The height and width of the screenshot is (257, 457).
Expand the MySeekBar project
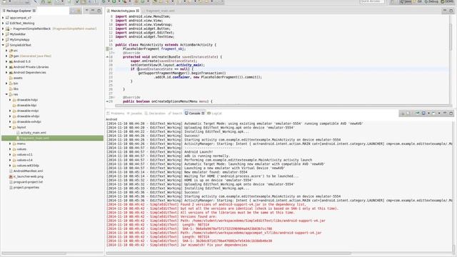click(3, 34)
